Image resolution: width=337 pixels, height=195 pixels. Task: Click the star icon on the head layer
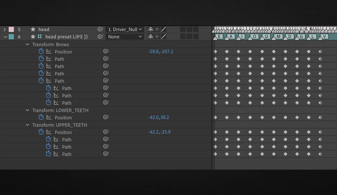coord(33,29)
